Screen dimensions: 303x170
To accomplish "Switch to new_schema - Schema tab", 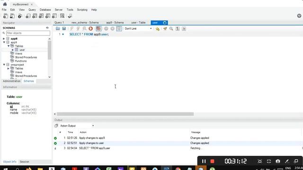I will pos(85,23).
